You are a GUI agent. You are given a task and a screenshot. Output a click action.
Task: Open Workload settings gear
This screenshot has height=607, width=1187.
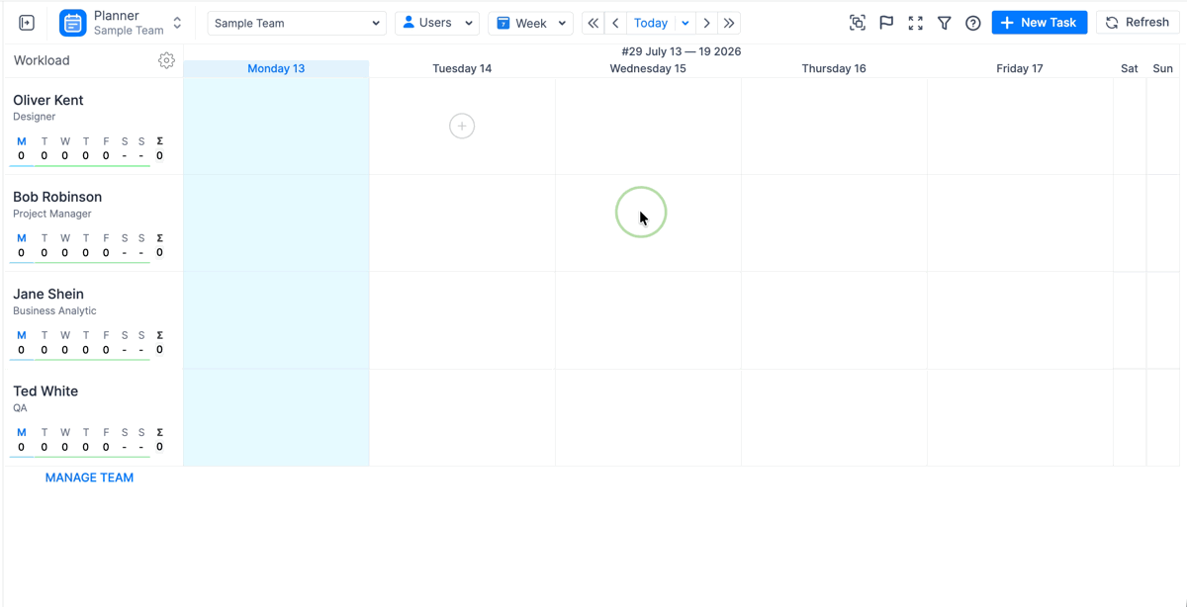tap(166, 60)
